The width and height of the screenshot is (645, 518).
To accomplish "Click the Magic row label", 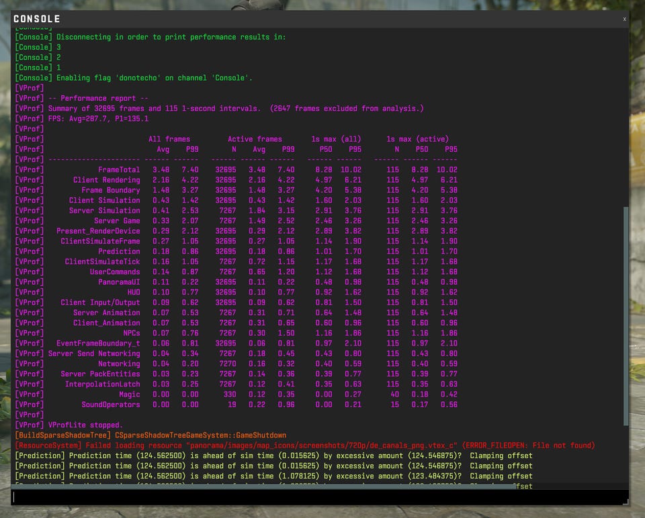I will click(x=130, y=394).
